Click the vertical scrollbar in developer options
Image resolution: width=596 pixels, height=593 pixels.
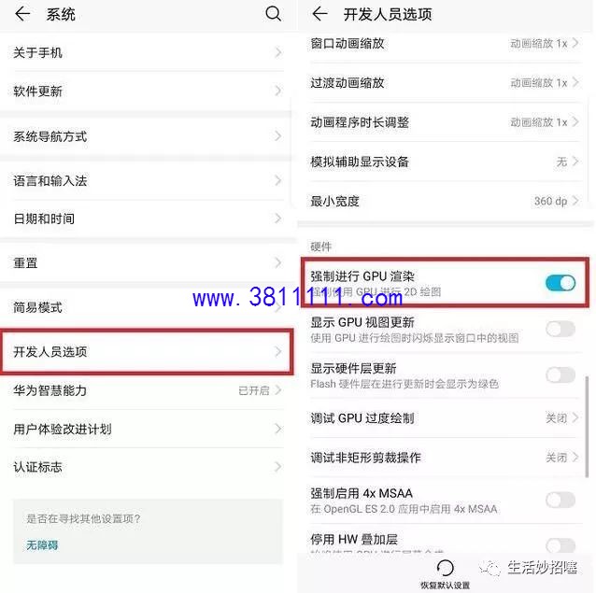(x=587, y=426)
